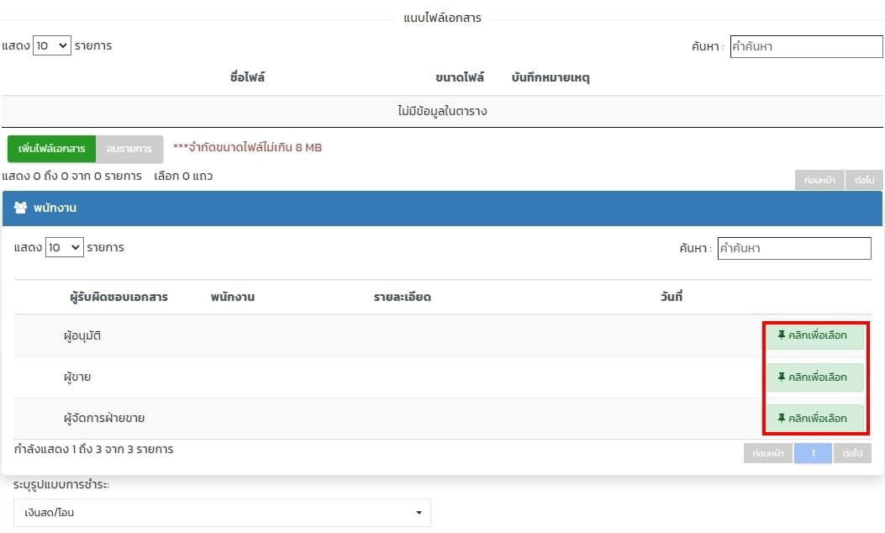Click the pin icon in ผู้ขาย row
The image size is (885, 533).
click(782, 377)
